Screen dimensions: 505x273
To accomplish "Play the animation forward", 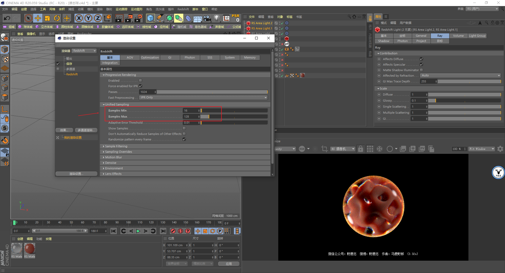I will (x=138, y=231).
